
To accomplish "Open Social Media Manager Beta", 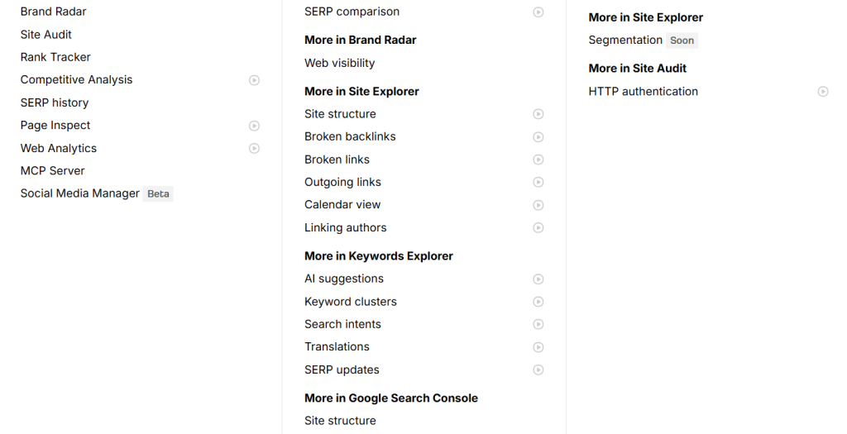I will pyautogui.click(x=80, y=193).
